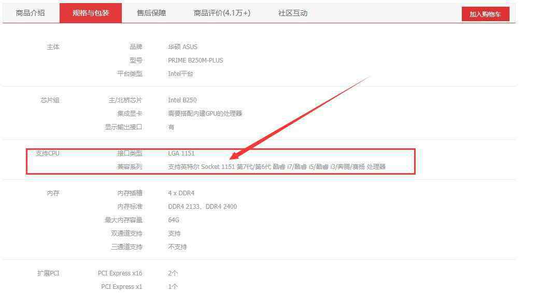Click the 支持CPU section label
The image size is (552, 293).
(48, 153)
